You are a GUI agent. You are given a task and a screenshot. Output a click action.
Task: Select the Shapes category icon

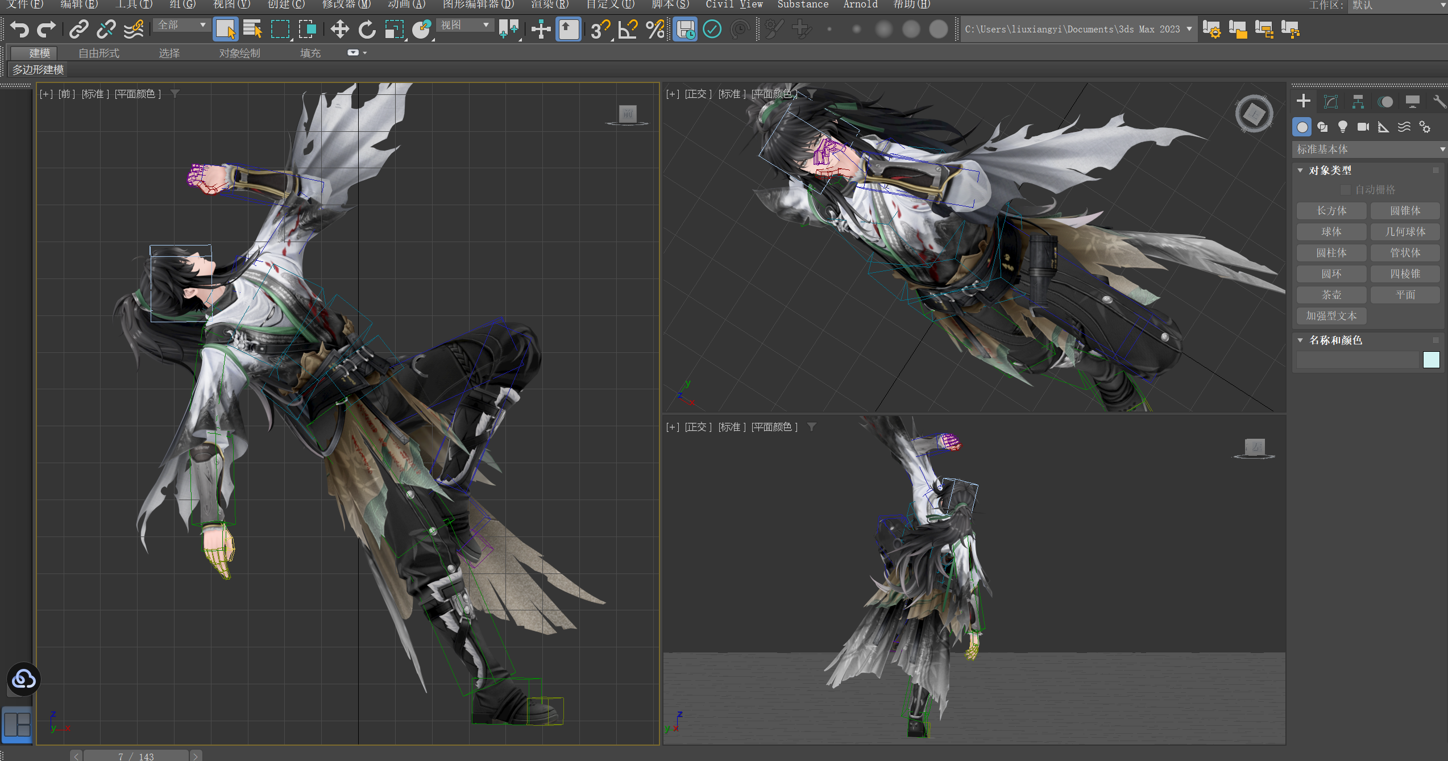click(1322, 127)
